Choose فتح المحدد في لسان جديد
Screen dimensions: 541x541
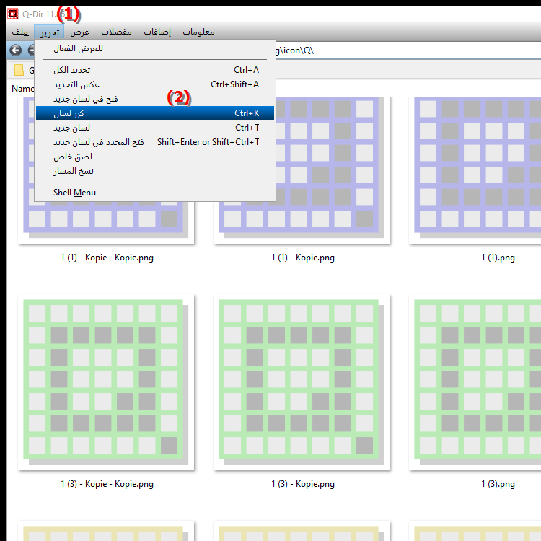155,142
